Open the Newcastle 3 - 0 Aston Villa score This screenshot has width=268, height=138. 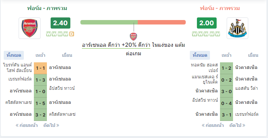[x=226, y=92]
